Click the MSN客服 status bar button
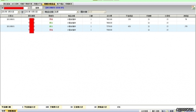The width and height of the screenshot is (196, 112). click(145, 111)
